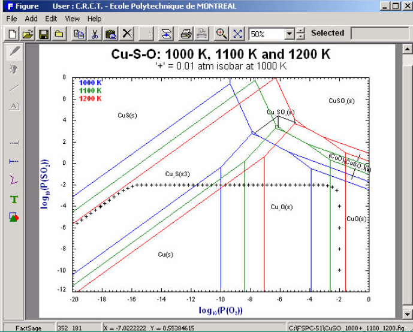Click the Cu2SO4(s) phase label
The image size is (413, 332).
(x=281, y=113)
